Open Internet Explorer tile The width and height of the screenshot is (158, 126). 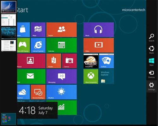click(38, 45)
